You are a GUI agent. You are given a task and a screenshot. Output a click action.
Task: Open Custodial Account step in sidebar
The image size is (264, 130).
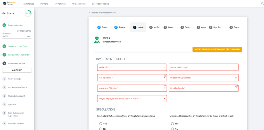[16, 96]
